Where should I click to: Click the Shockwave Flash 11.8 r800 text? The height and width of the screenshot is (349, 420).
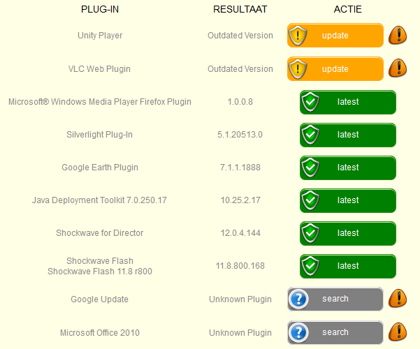click(100, 271)
